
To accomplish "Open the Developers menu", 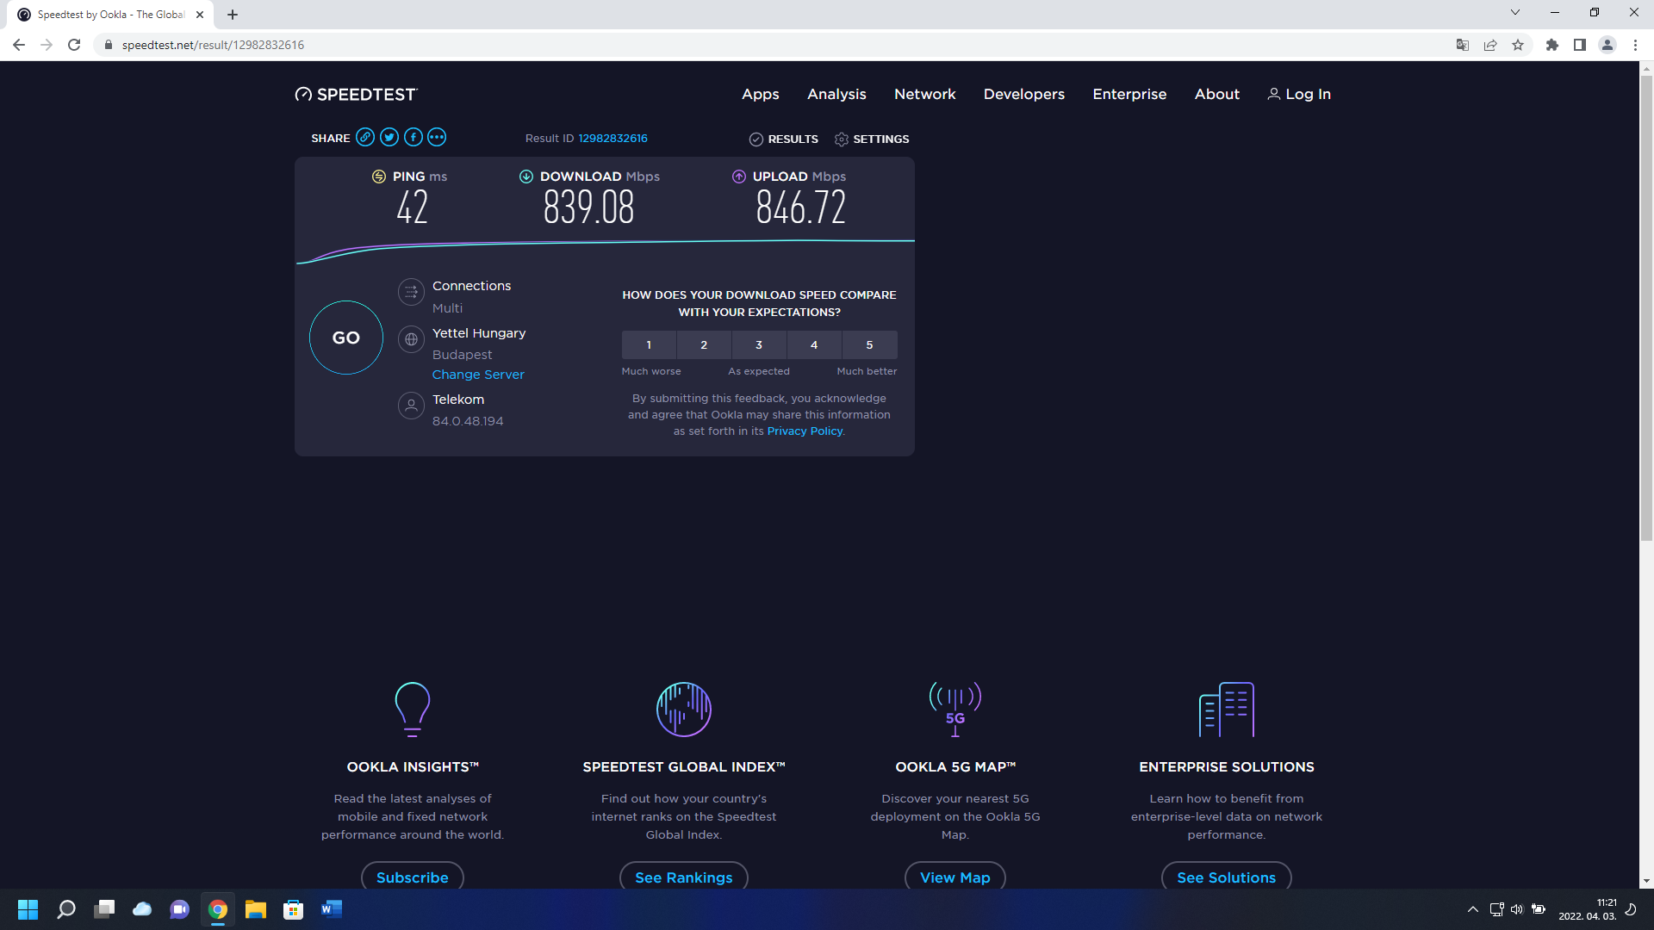I will (1024, 94).
